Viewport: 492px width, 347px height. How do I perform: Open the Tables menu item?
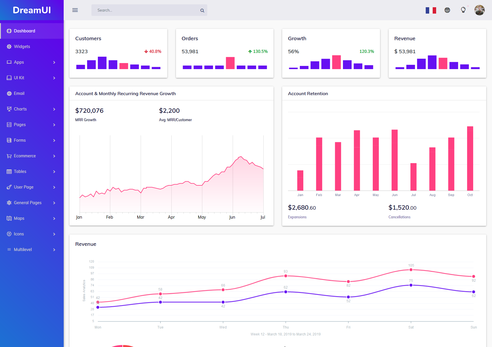click(20, 171)
